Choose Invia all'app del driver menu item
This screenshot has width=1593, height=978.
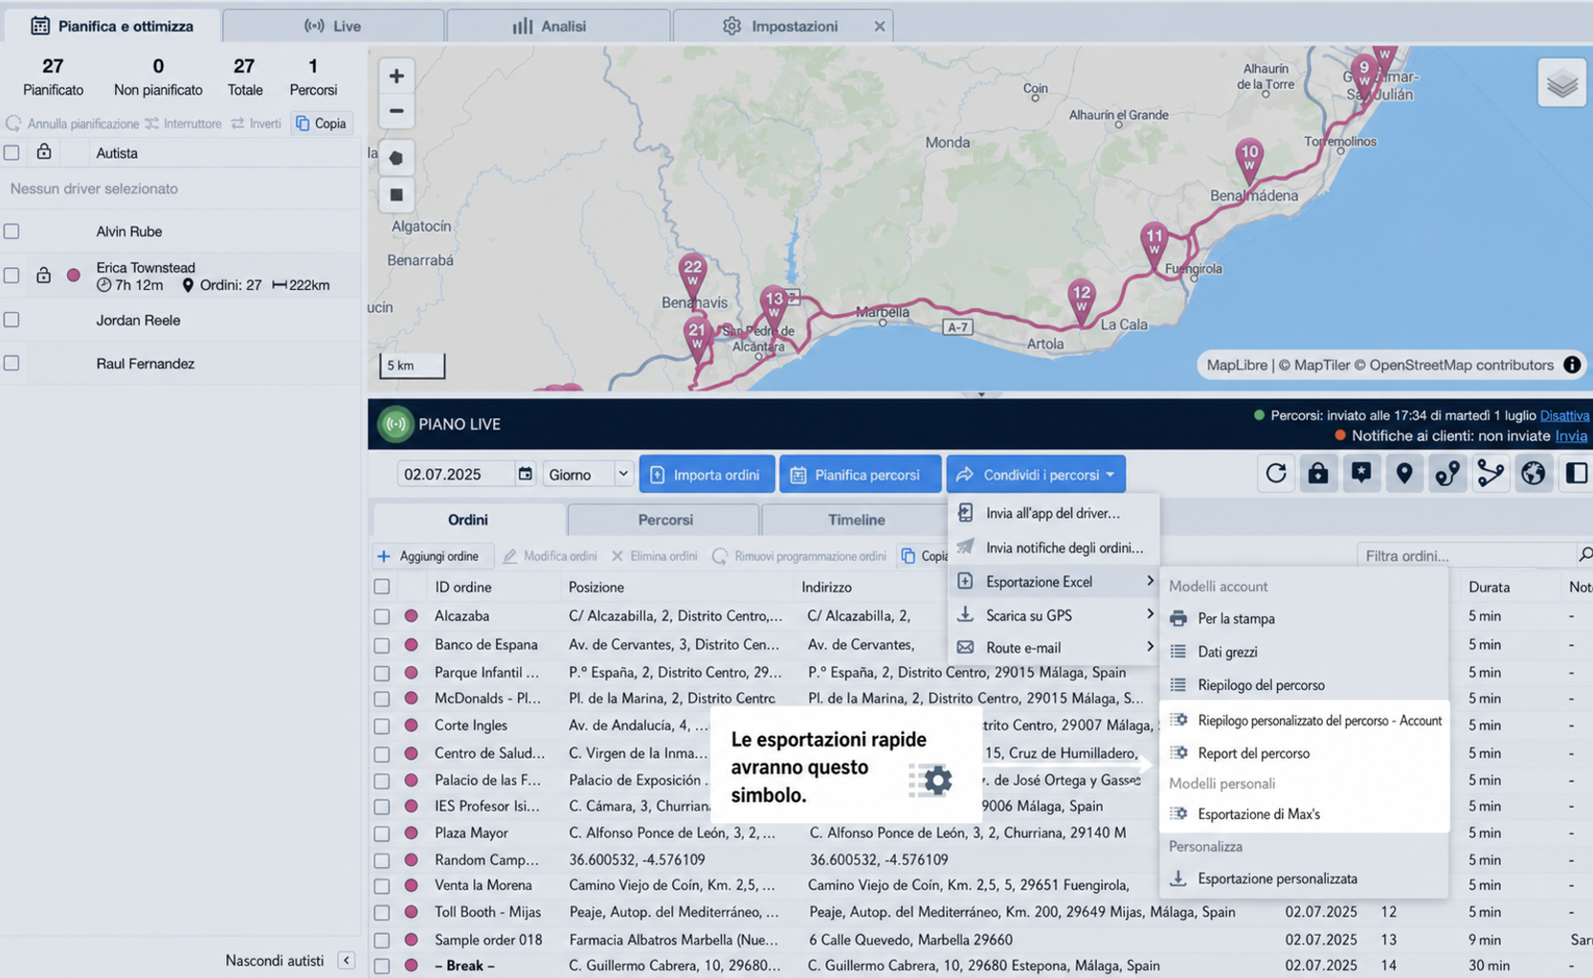tap(1053, 514)
